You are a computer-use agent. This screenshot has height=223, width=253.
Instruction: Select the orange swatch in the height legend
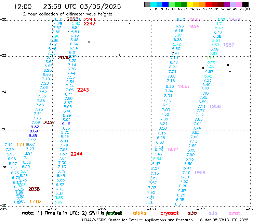[x=202, y=4]
